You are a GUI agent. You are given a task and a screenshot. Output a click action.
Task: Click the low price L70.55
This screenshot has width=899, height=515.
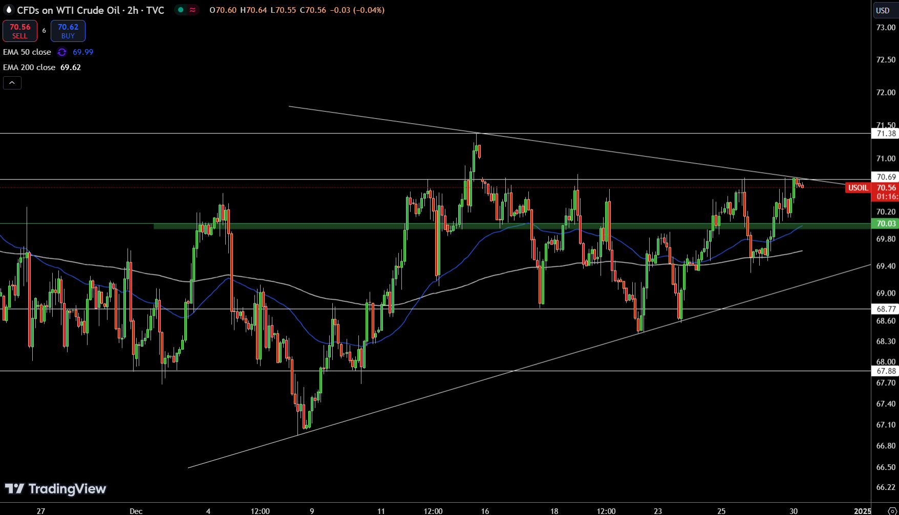(x=283, y=10)
